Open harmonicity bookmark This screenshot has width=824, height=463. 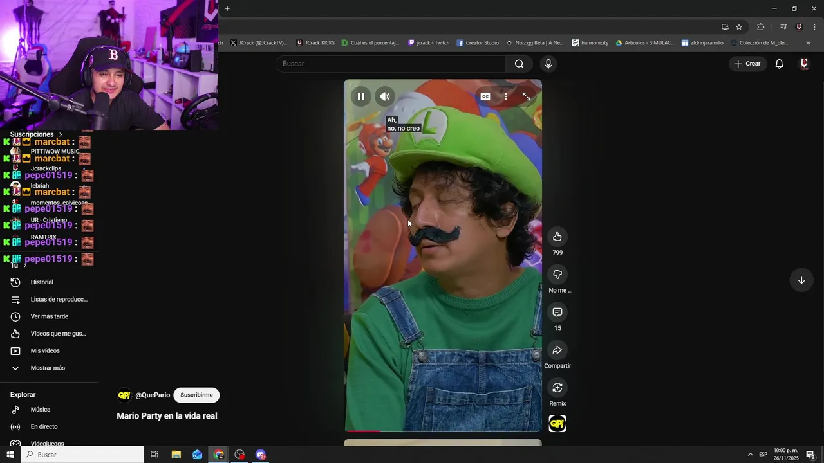coord(590,43)
